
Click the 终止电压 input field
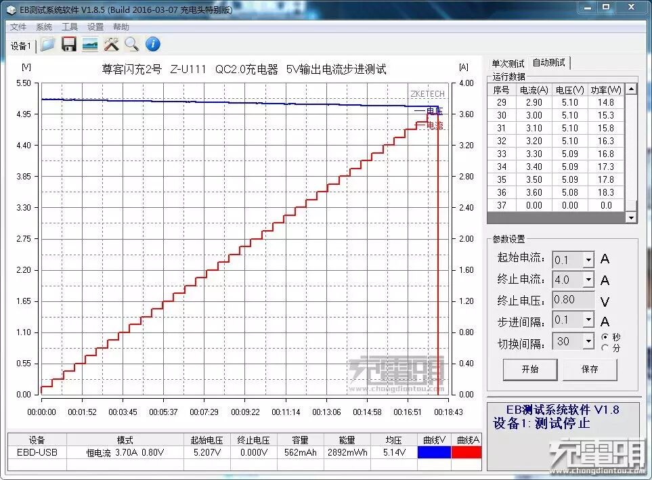point(573,300)
